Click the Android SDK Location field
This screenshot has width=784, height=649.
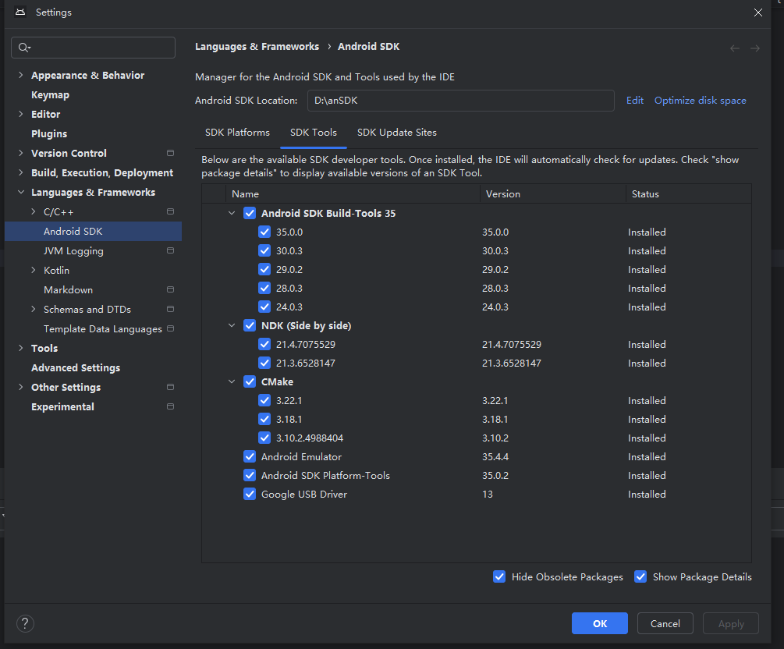coord(460,101)
